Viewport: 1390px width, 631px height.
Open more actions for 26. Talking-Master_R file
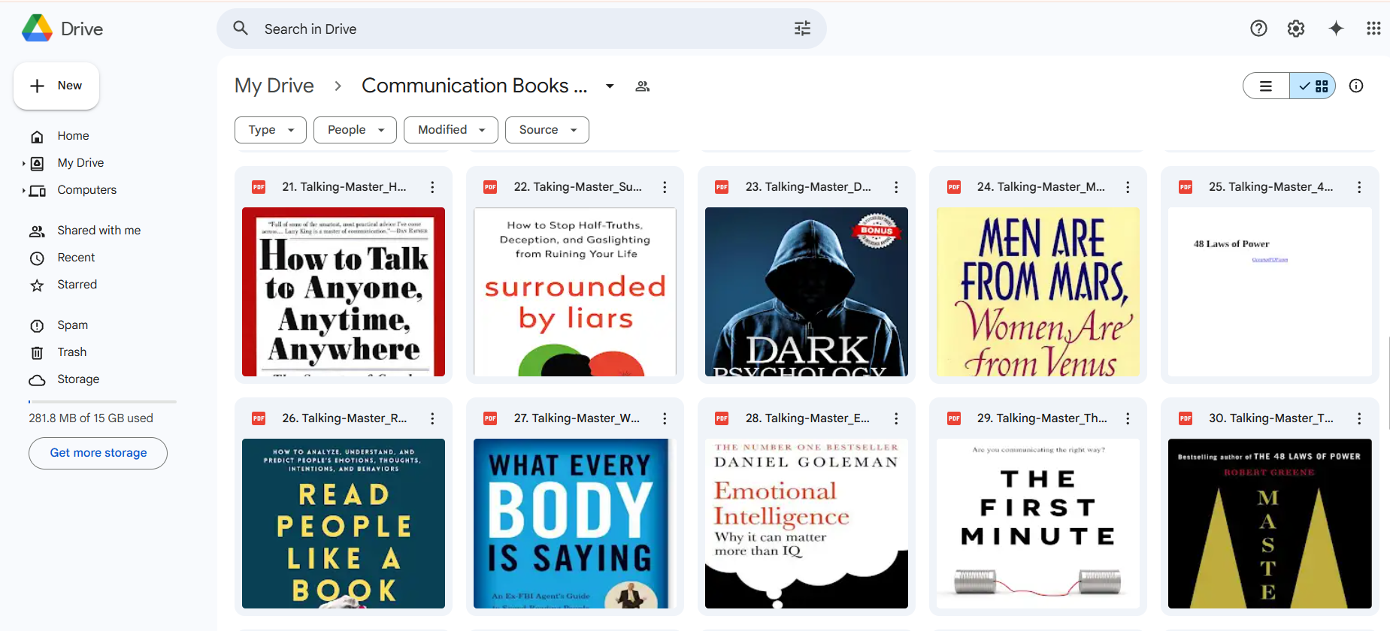pyautogui.click(x=432, y=418)
